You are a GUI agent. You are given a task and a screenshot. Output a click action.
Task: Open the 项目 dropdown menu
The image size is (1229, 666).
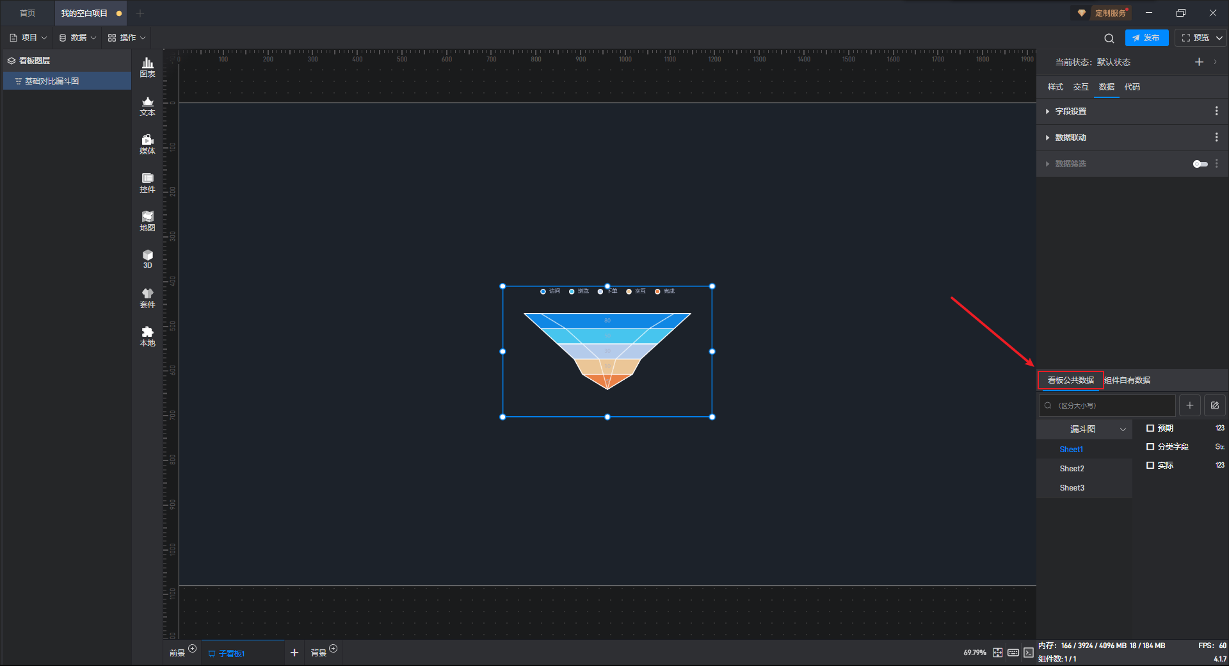pos(28,38)
